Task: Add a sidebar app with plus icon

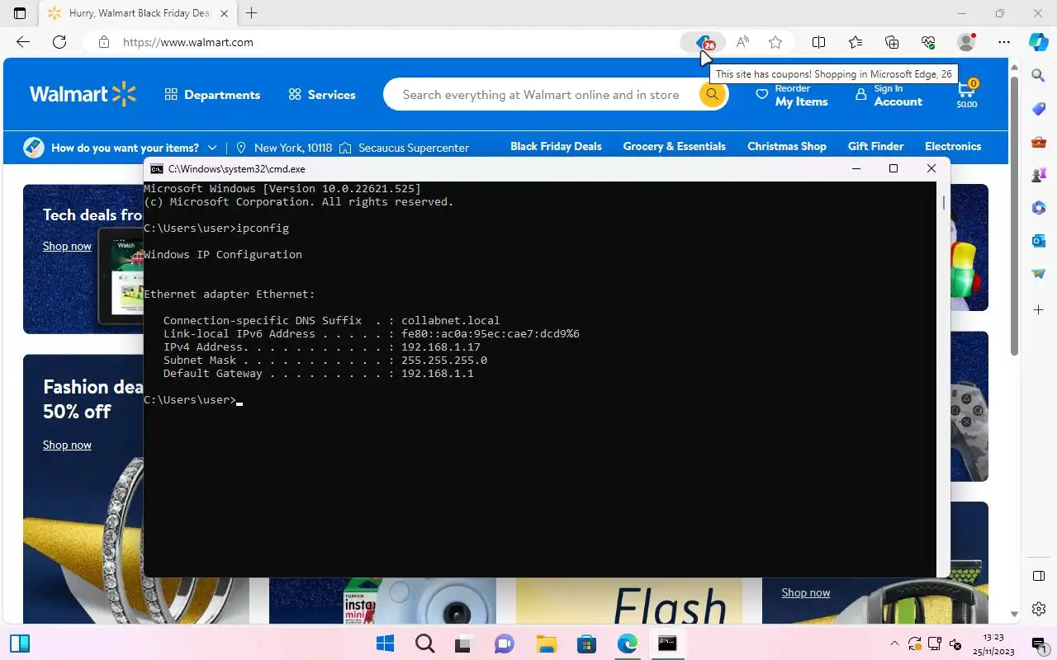Action: 1039,310
